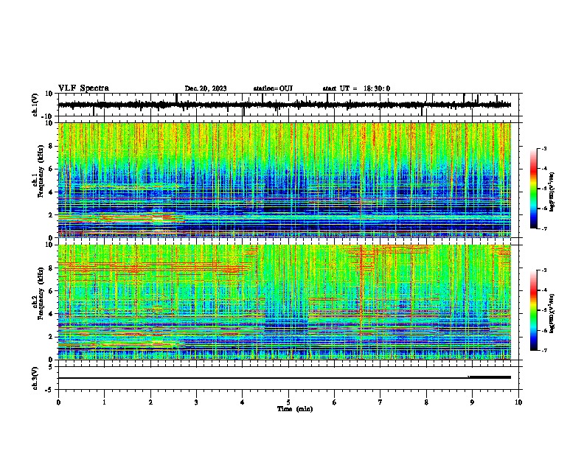Image resolution: width=584 pixels, height=451 pixels.
Task: Click time axis tick label "9"
Action: 472,402
